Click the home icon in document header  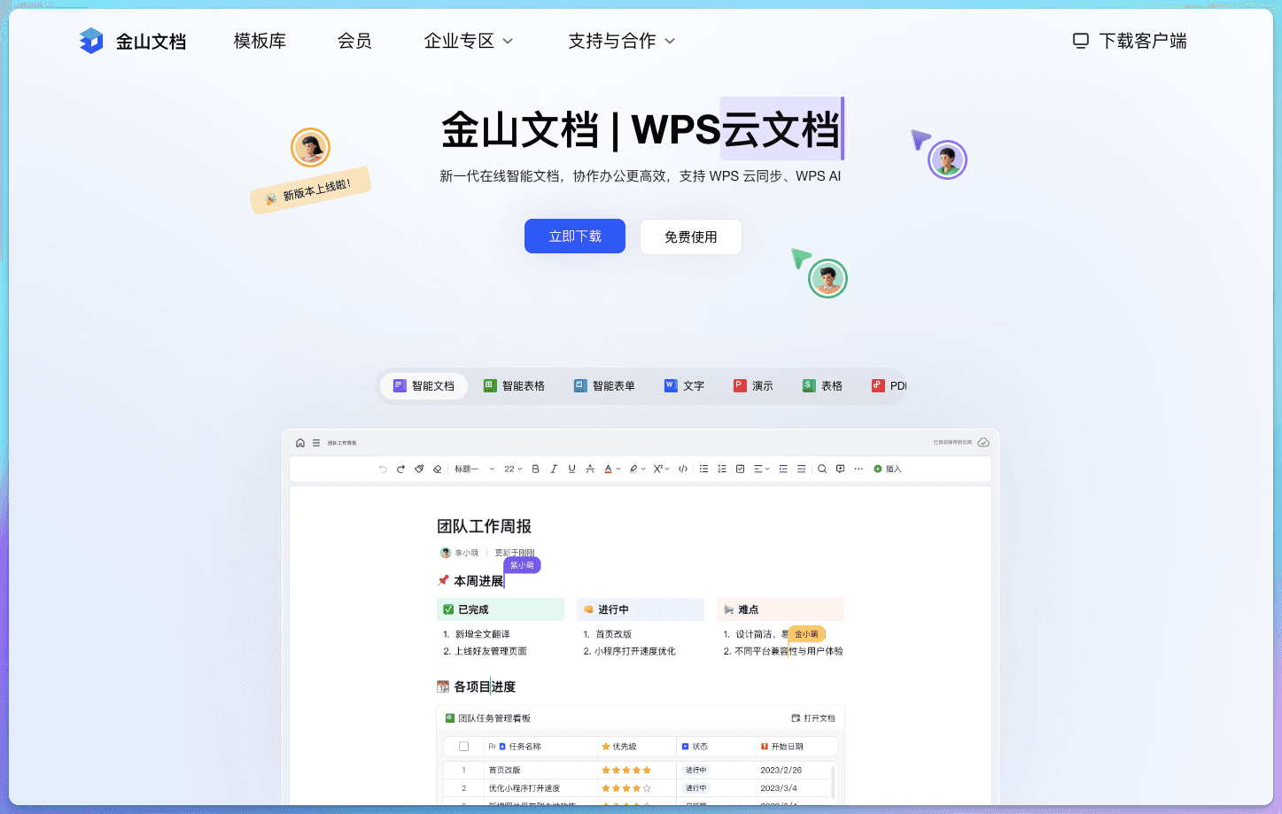300,443
